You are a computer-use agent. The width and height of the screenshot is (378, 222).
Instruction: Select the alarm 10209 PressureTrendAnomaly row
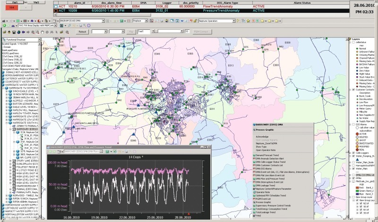click(x=201, y=10)
